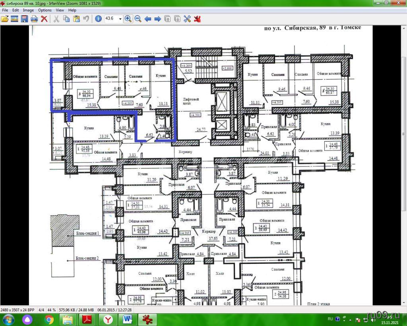
Task: Open the View menu
Action: click(60, 10)
